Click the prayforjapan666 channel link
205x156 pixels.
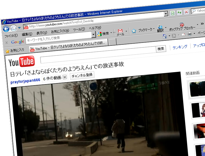[x=25, y=80]
